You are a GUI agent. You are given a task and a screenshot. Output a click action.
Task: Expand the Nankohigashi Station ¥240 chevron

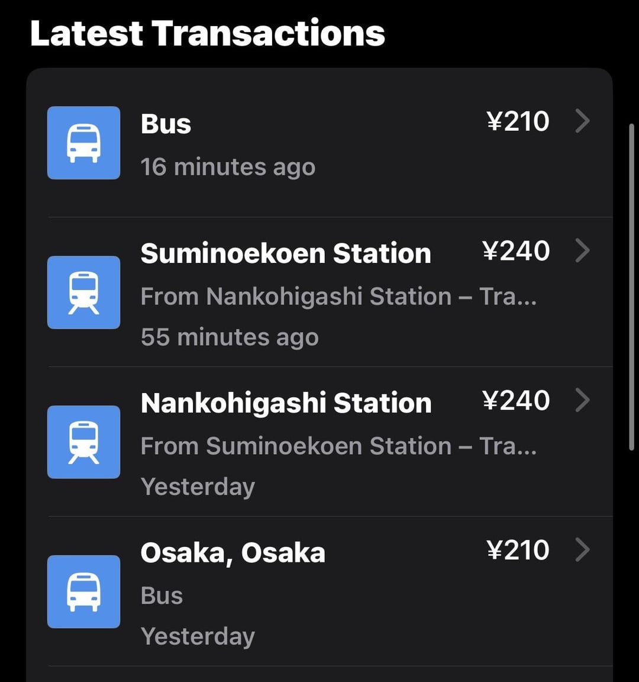click(582, 400)
